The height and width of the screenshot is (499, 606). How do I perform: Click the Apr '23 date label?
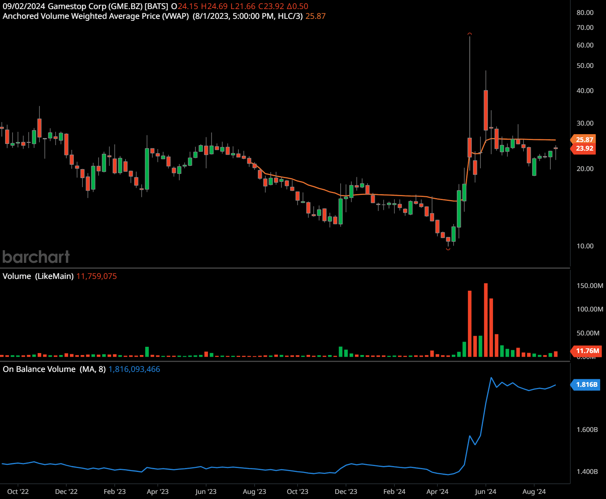[157, 492]
